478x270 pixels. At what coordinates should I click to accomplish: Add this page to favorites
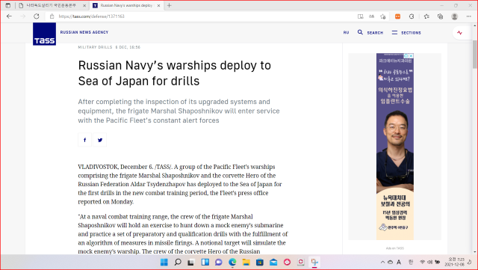[x=383, y=16]
